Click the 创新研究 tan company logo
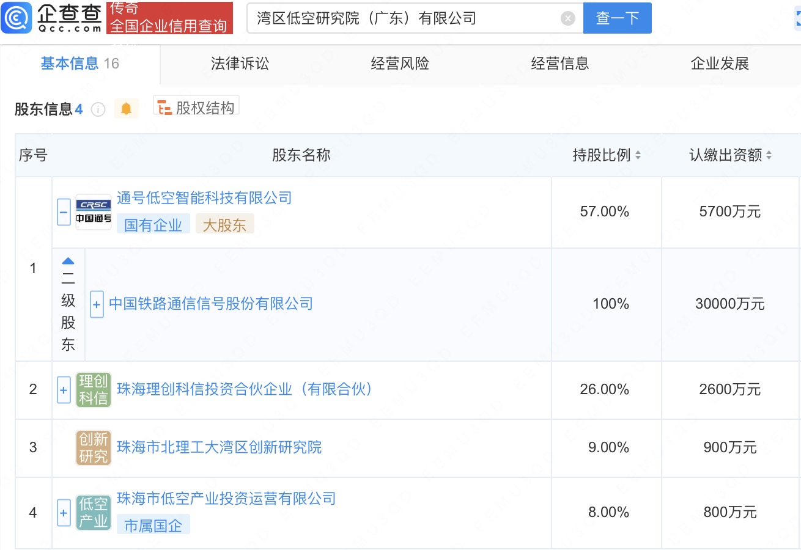 pos(94,448)
